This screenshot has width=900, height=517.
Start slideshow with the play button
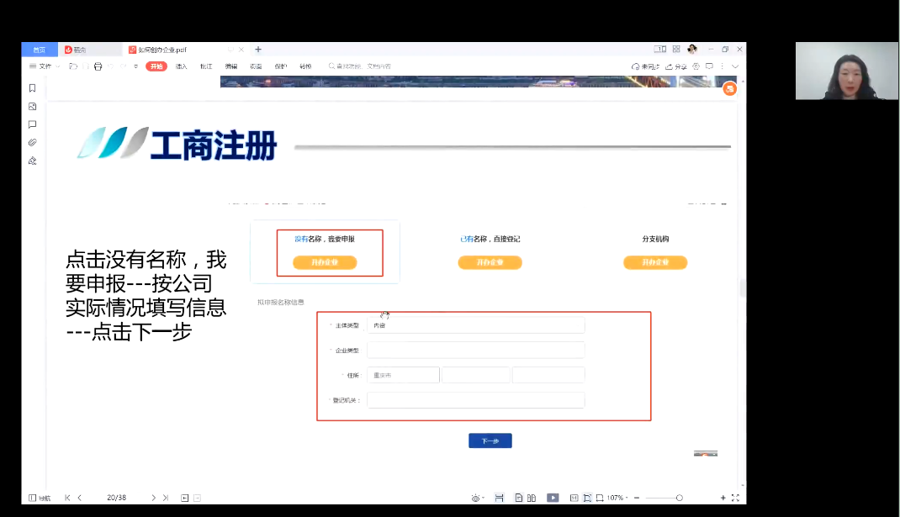[x=553, y=498]
